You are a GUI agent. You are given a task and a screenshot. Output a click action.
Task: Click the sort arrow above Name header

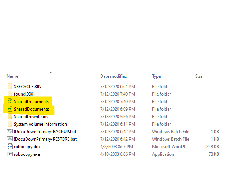tap(51, 73)
